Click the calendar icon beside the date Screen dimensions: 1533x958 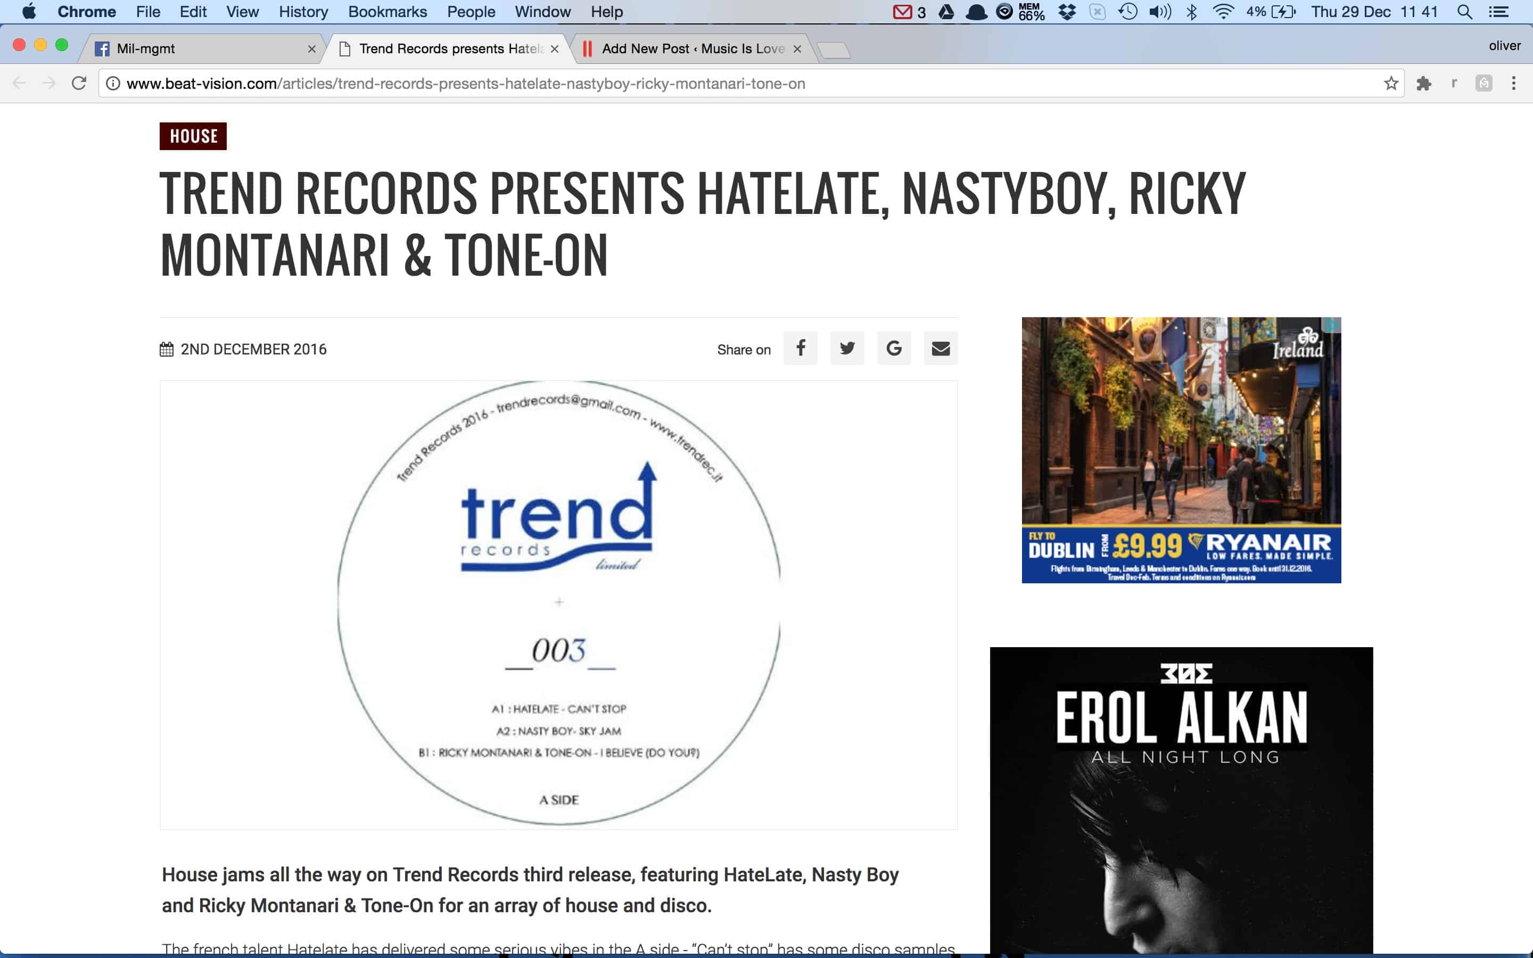167,349
